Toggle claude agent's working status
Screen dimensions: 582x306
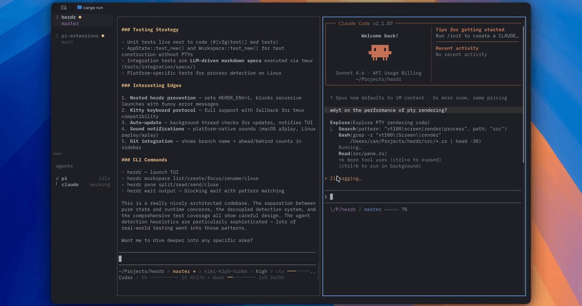tap(99, 184)
